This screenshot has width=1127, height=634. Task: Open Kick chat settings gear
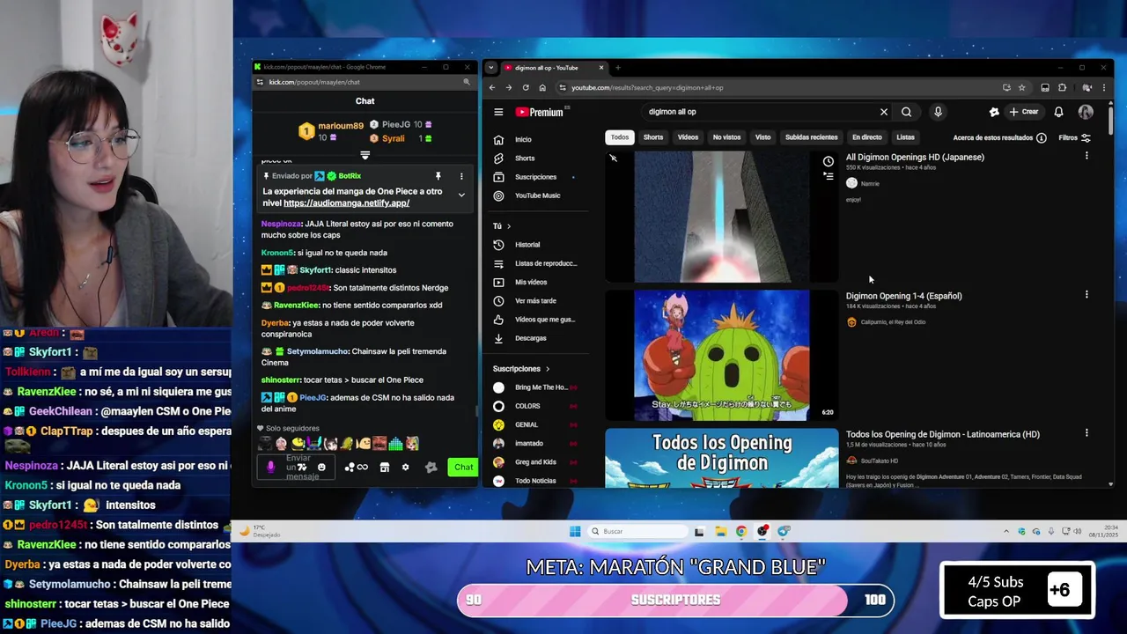[405, 468]
